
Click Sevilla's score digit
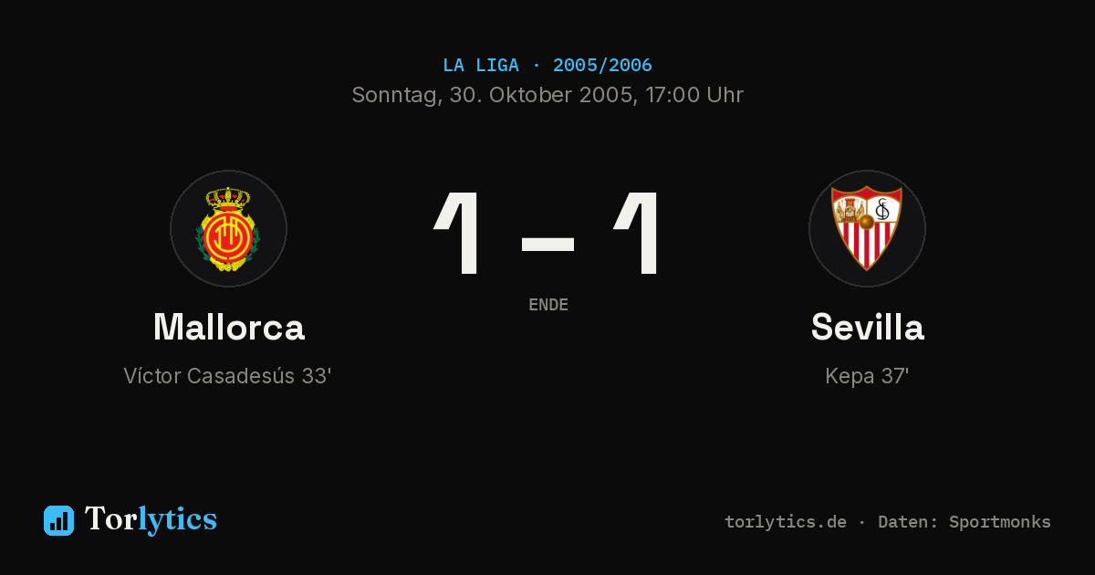637,233
